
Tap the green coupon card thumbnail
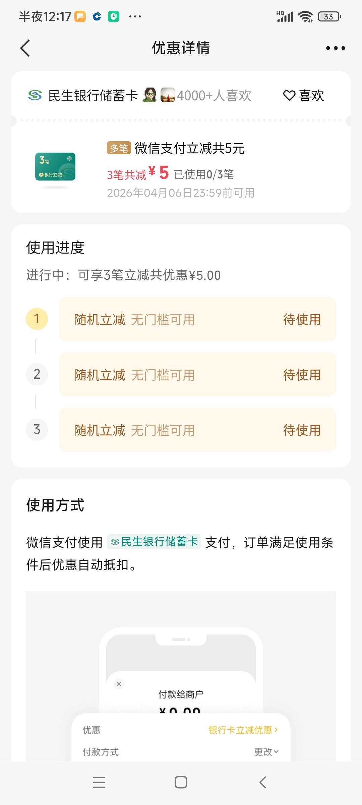click(x=55, y=167)
